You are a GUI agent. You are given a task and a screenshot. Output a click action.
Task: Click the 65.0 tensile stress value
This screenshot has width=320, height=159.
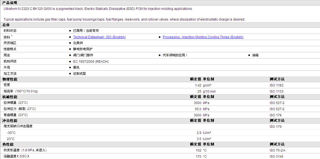198,109
